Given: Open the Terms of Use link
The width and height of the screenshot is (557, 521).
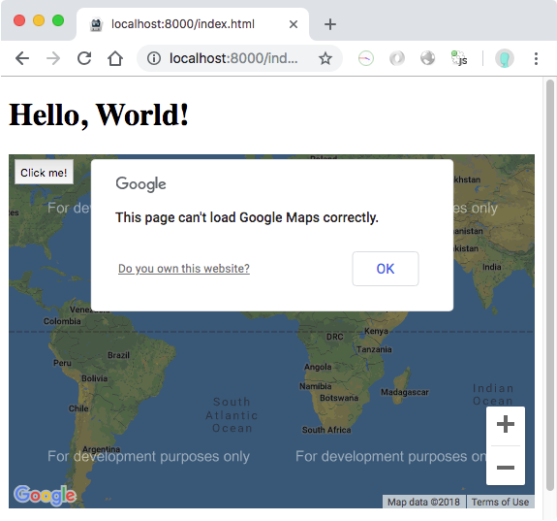Looking at the screenshot, I should click(x=500, y=502).
